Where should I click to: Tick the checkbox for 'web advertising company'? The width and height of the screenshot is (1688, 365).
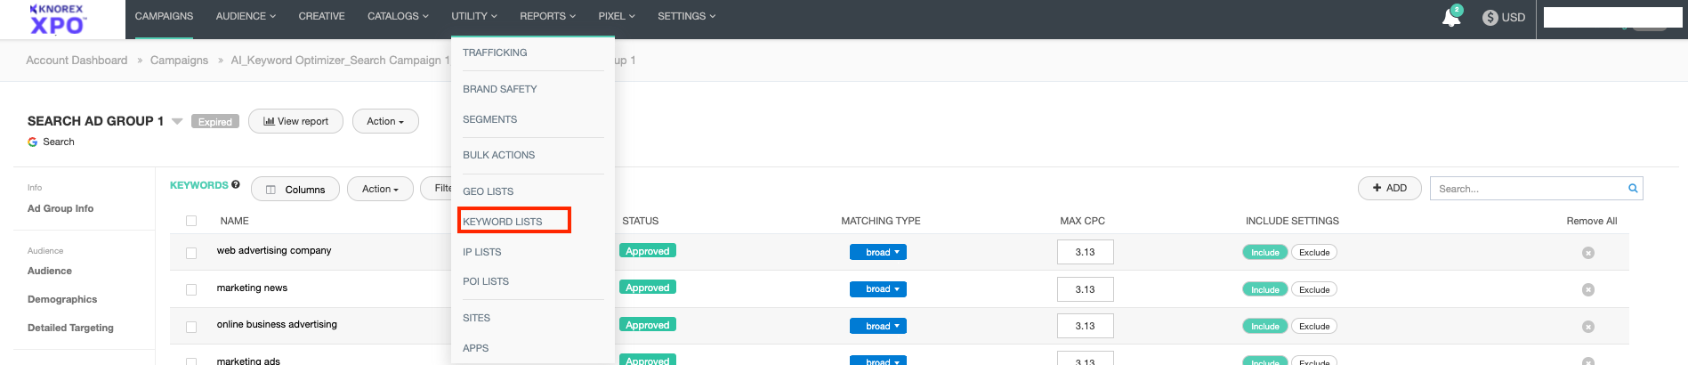pyautogui.click(x=191, y=253)
